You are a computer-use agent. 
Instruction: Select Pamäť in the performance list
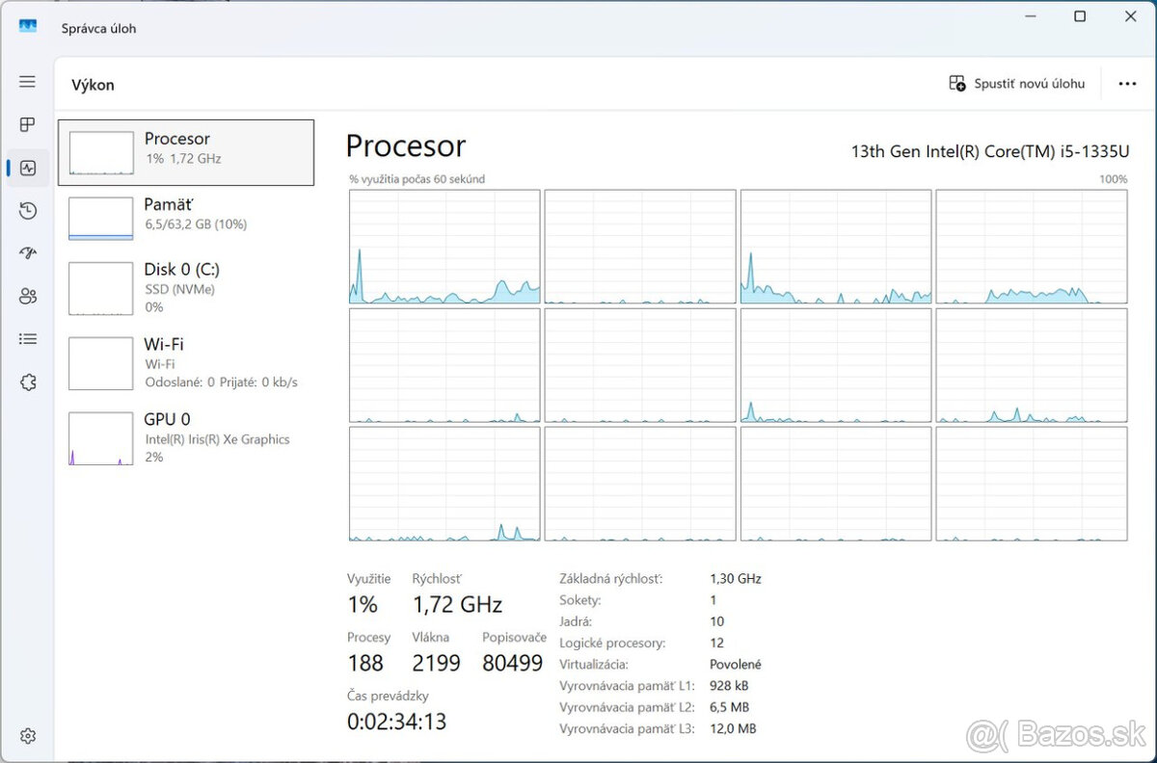click(186, 218)
